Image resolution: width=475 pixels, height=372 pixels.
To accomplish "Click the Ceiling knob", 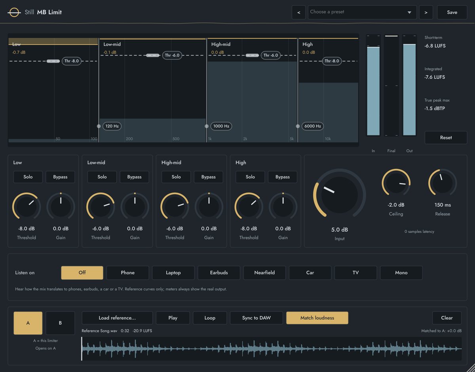I will [396, 183].
